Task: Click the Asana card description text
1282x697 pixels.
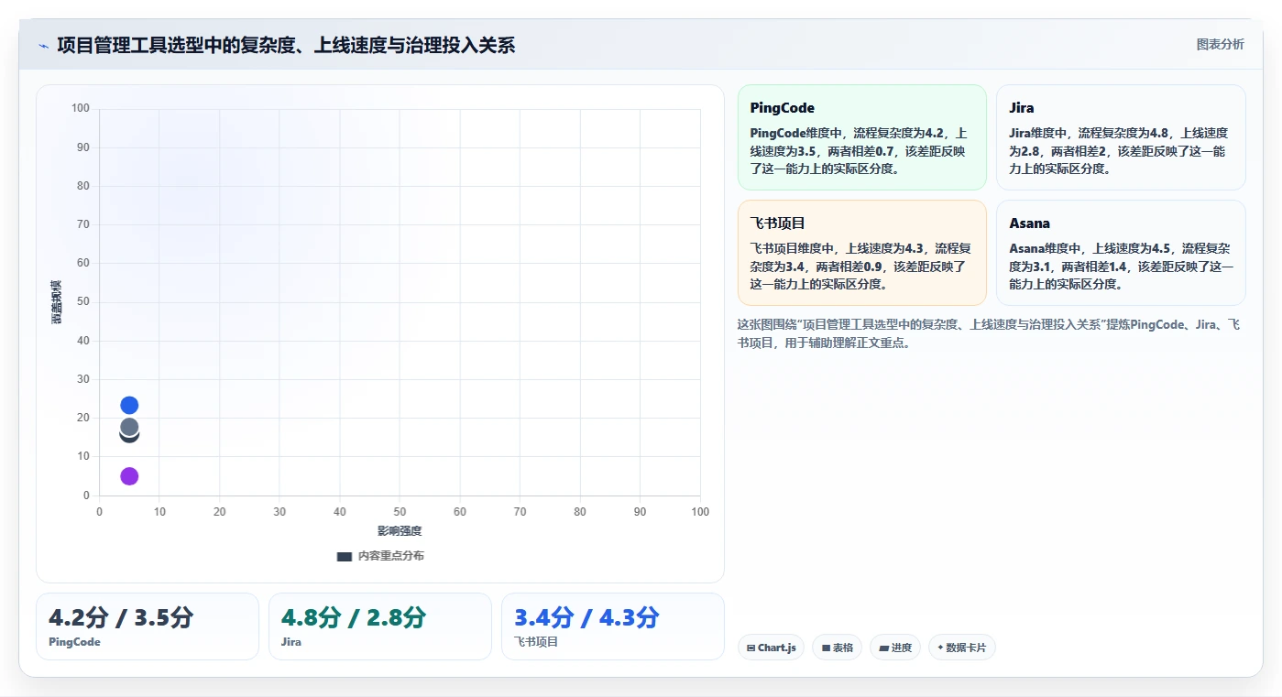Action: tap(1121, 267)
